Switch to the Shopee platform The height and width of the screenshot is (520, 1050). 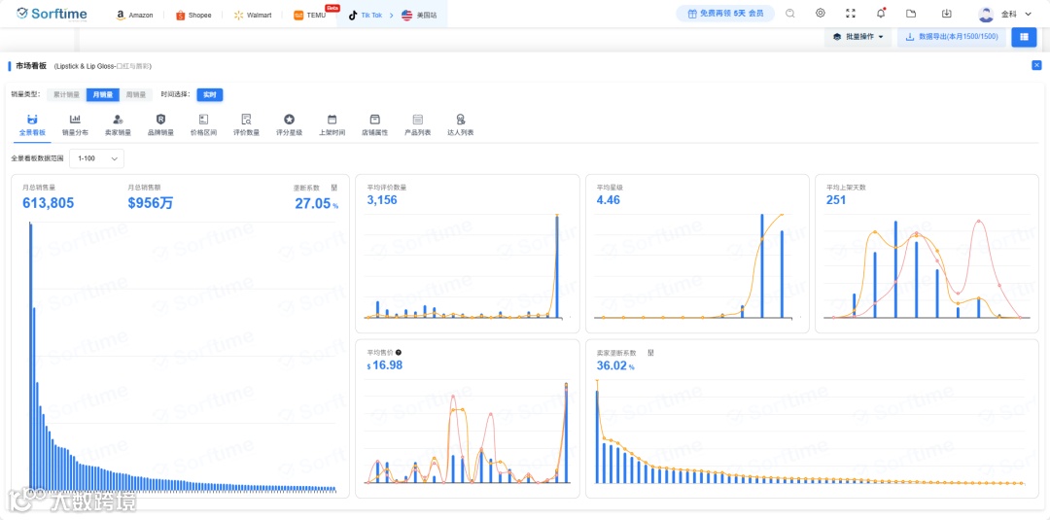click(193, 15)
